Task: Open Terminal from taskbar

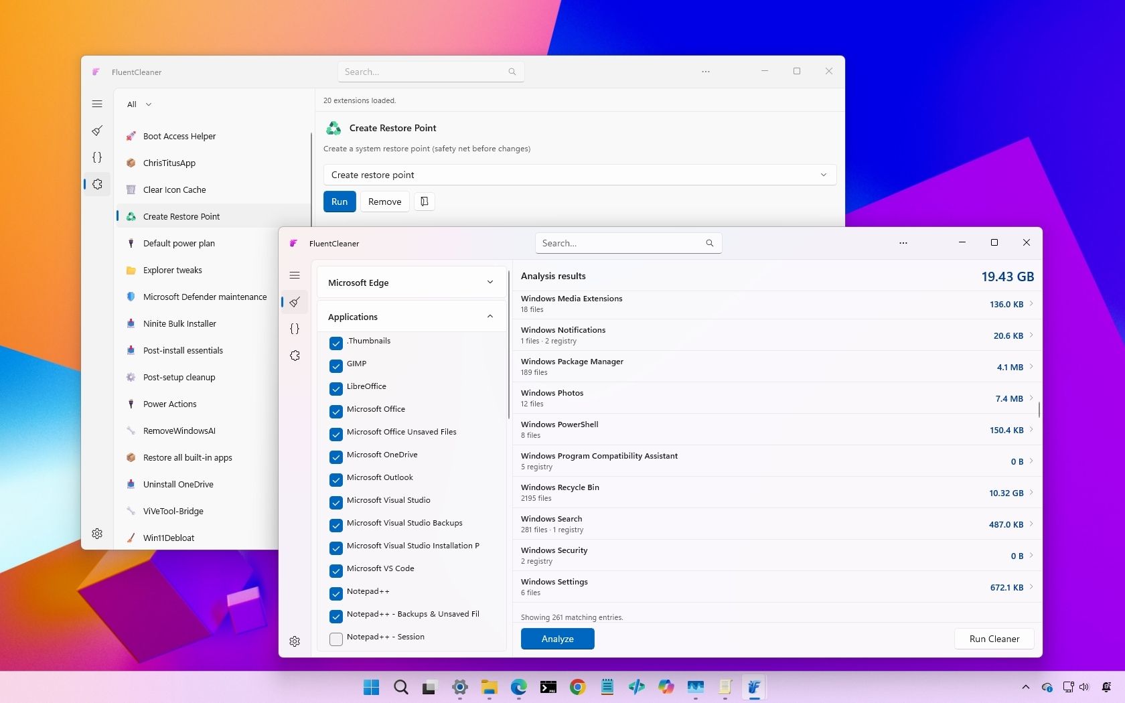Action: (548, 687)
